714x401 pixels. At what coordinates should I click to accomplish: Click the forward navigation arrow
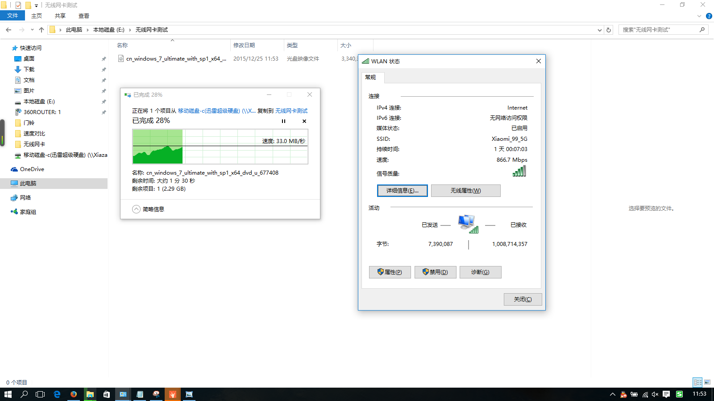click(x=21, y=30)
